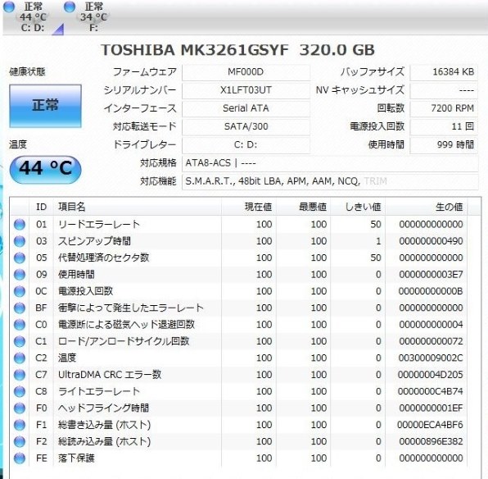Click the status icon for ID 09
The image size is (488, 479).
click(20, 275)
